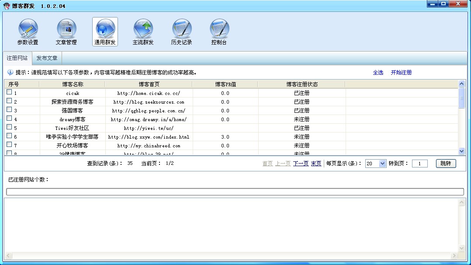
Task: Sort by 博客PR值 column header
Action: [x=225, y=84]
